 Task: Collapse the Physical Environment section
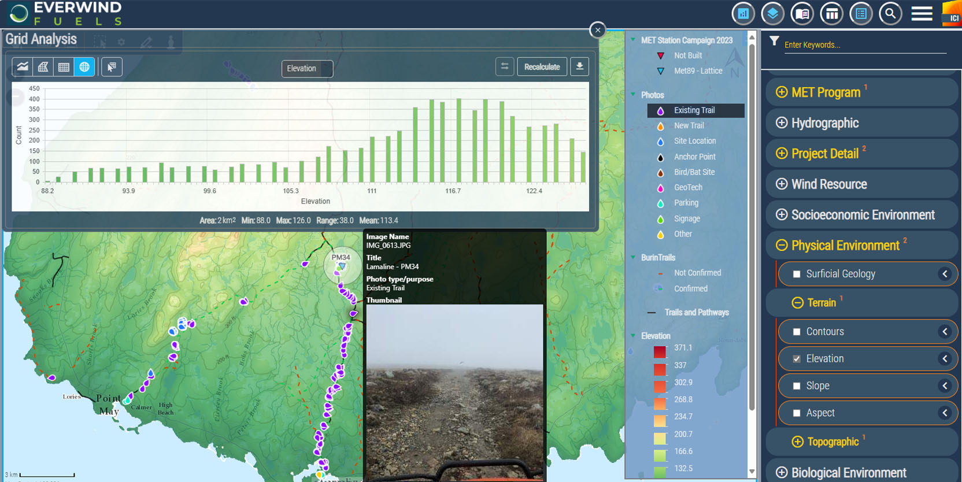coord(782,246)
